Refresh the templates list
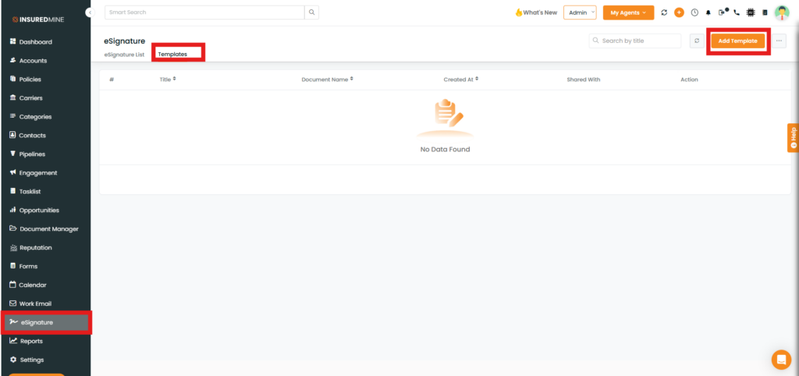Screen dimensions: 799x376 tap(697, 41)
